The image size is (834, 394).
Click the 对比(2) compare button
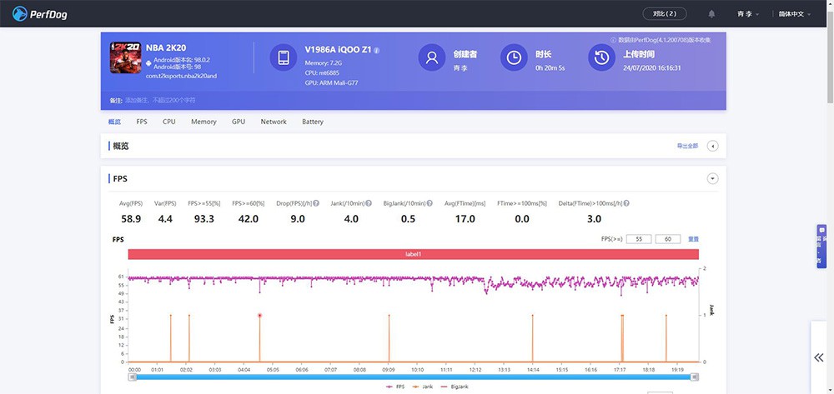[665, 14]
